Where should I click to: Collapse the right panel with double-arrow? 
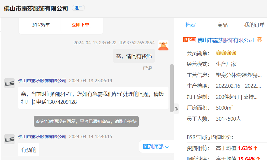point(177,109)
